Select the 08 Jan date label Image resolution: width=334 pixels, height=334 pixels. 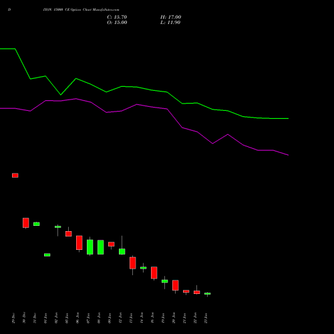[99, 318]
